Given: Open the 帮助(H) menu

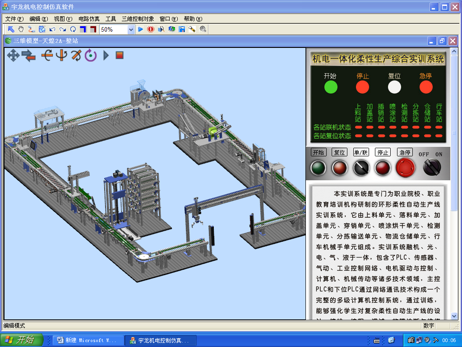Looking at the screenshot, I should [193, 19].
